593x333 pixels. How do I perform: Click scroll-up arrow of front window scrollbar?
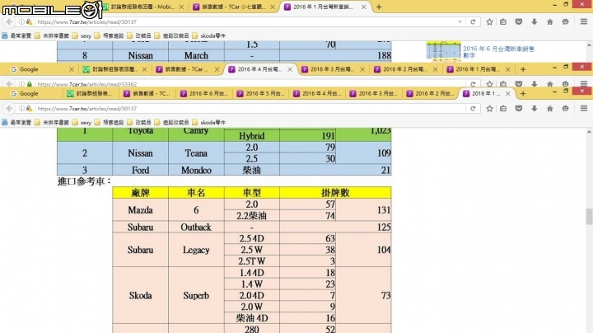(x=589, y=132)
